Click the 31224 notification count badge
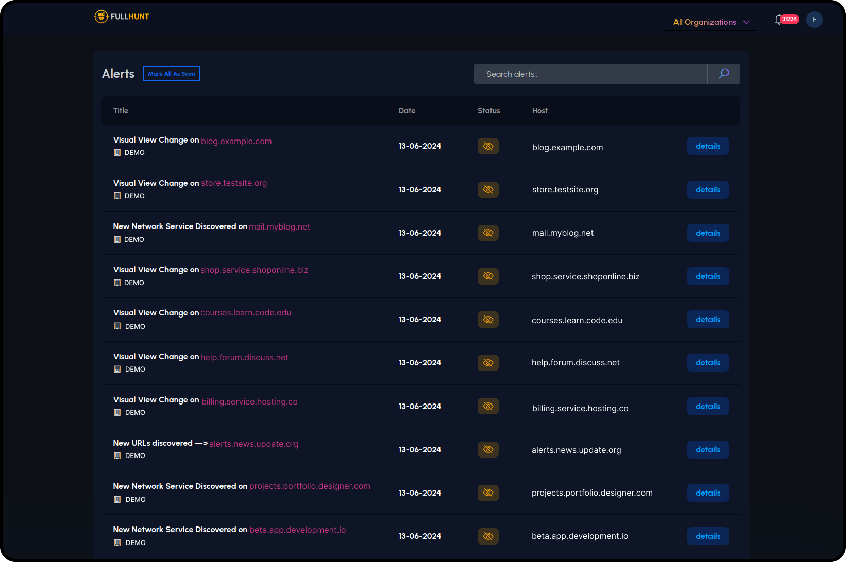The image size is (846, 562). click(789, 19)
